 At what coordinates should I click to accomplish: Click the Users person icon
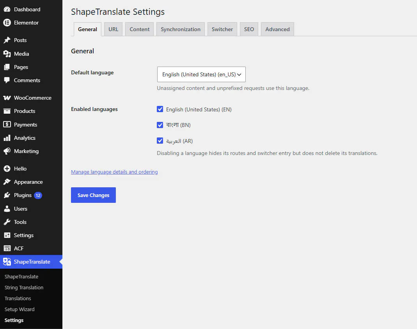coord(7,209)
